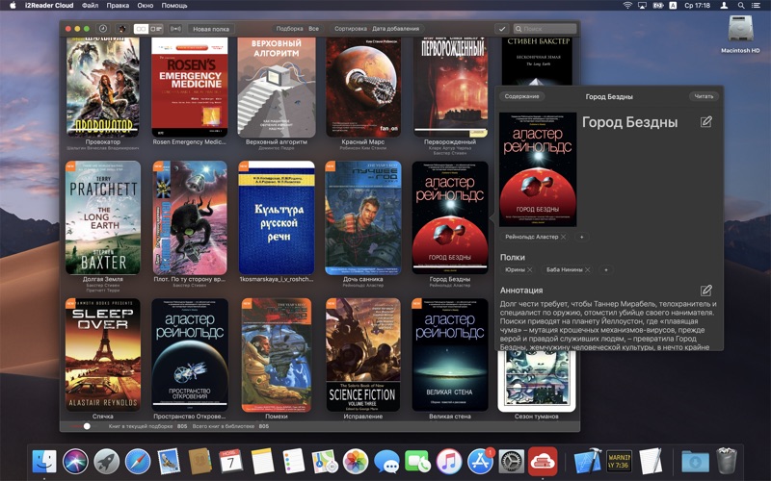Open Культура русской речи book

(277, 217)
